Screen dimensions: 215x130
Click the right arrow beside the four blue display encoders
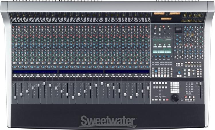[x=171, y=57]
